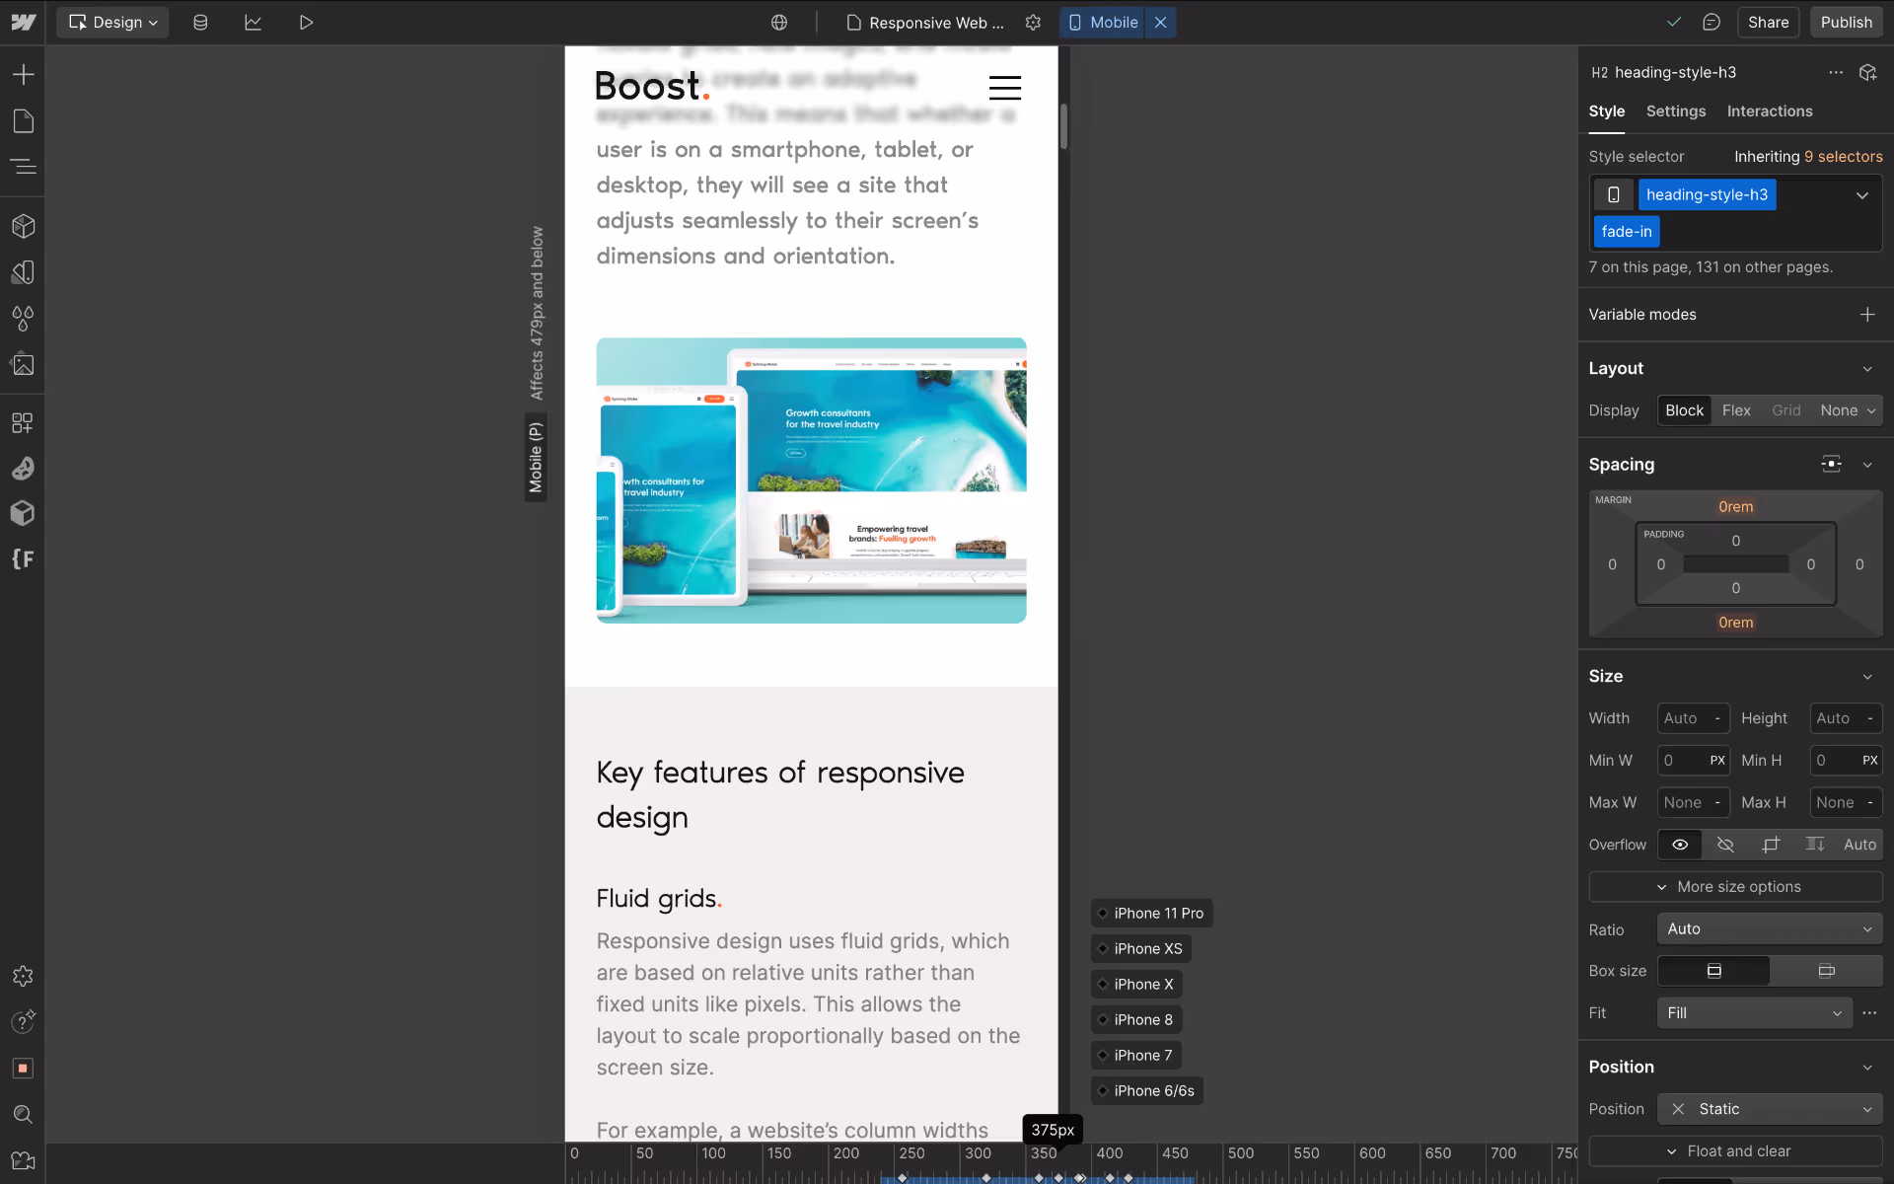The image size is (1894, 1184).
Task: Open the spacing options icon next to Spacing
Action: coord(1832,464)
